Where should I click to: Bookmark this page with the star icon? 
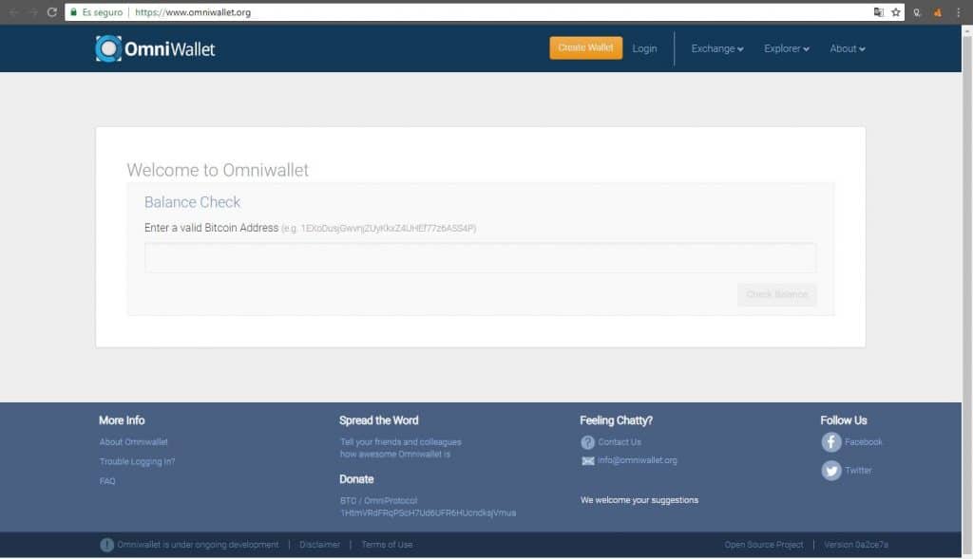[x=895, y=11]
